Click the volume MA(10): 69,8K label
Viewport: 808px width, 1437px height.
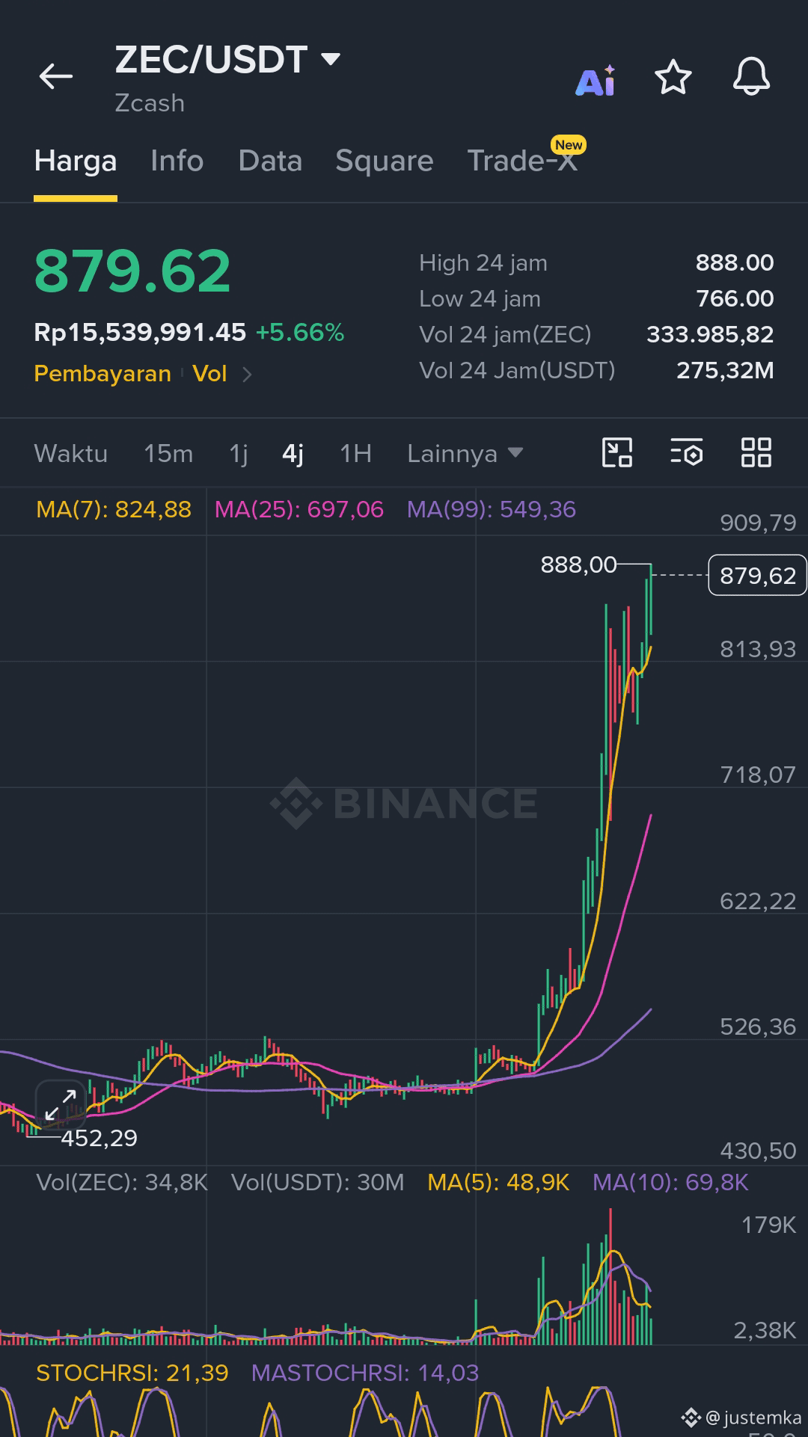click(670, 1182)
